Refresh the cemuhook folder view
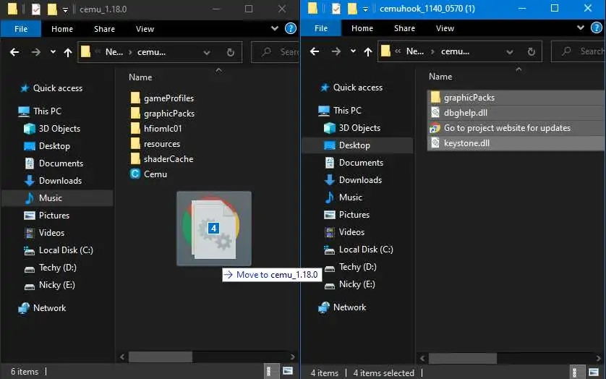The image size is (606, 379). click(531, 51)
